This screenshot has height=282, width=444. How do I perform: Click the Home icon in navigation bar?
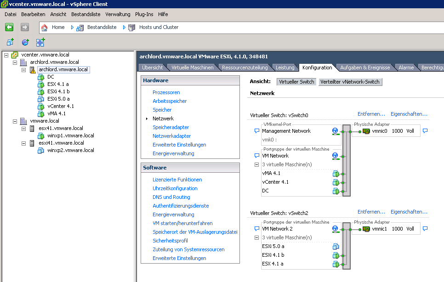(x=45, y=27)
